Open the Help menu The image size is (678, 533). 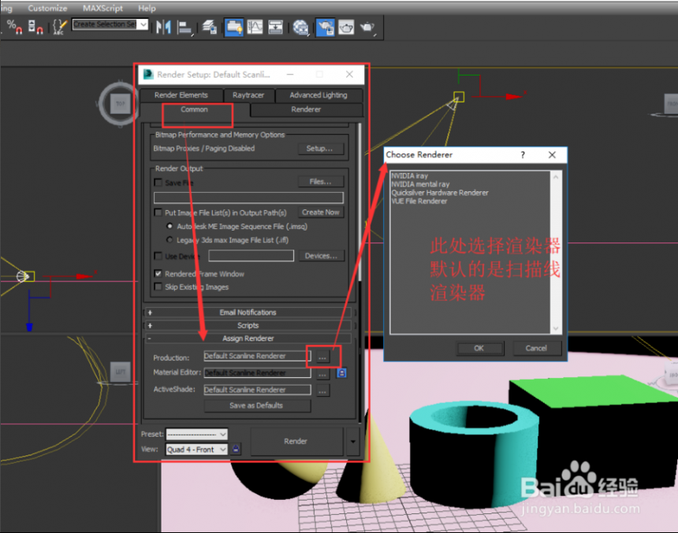click(147, 8)
